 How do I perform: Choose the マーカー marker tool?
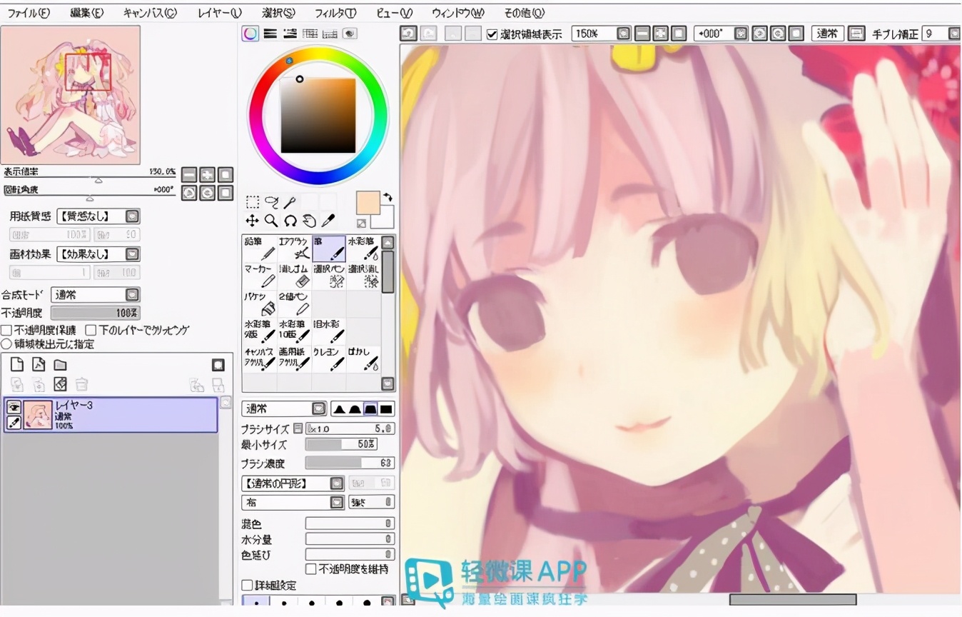point(260,276)
